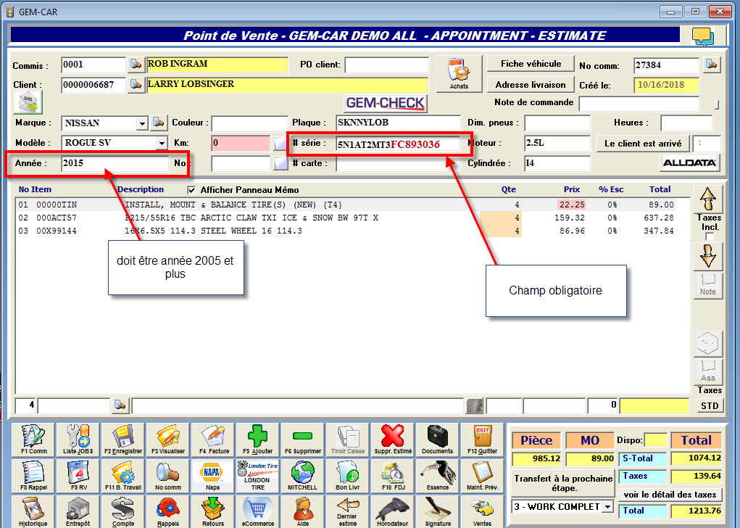Move the item up with up arrow
Screen dimensions: 740x528
708,199
